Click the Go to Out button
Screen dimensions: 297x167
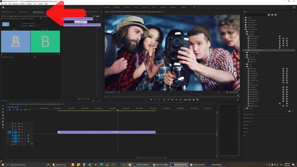point(181,100)
